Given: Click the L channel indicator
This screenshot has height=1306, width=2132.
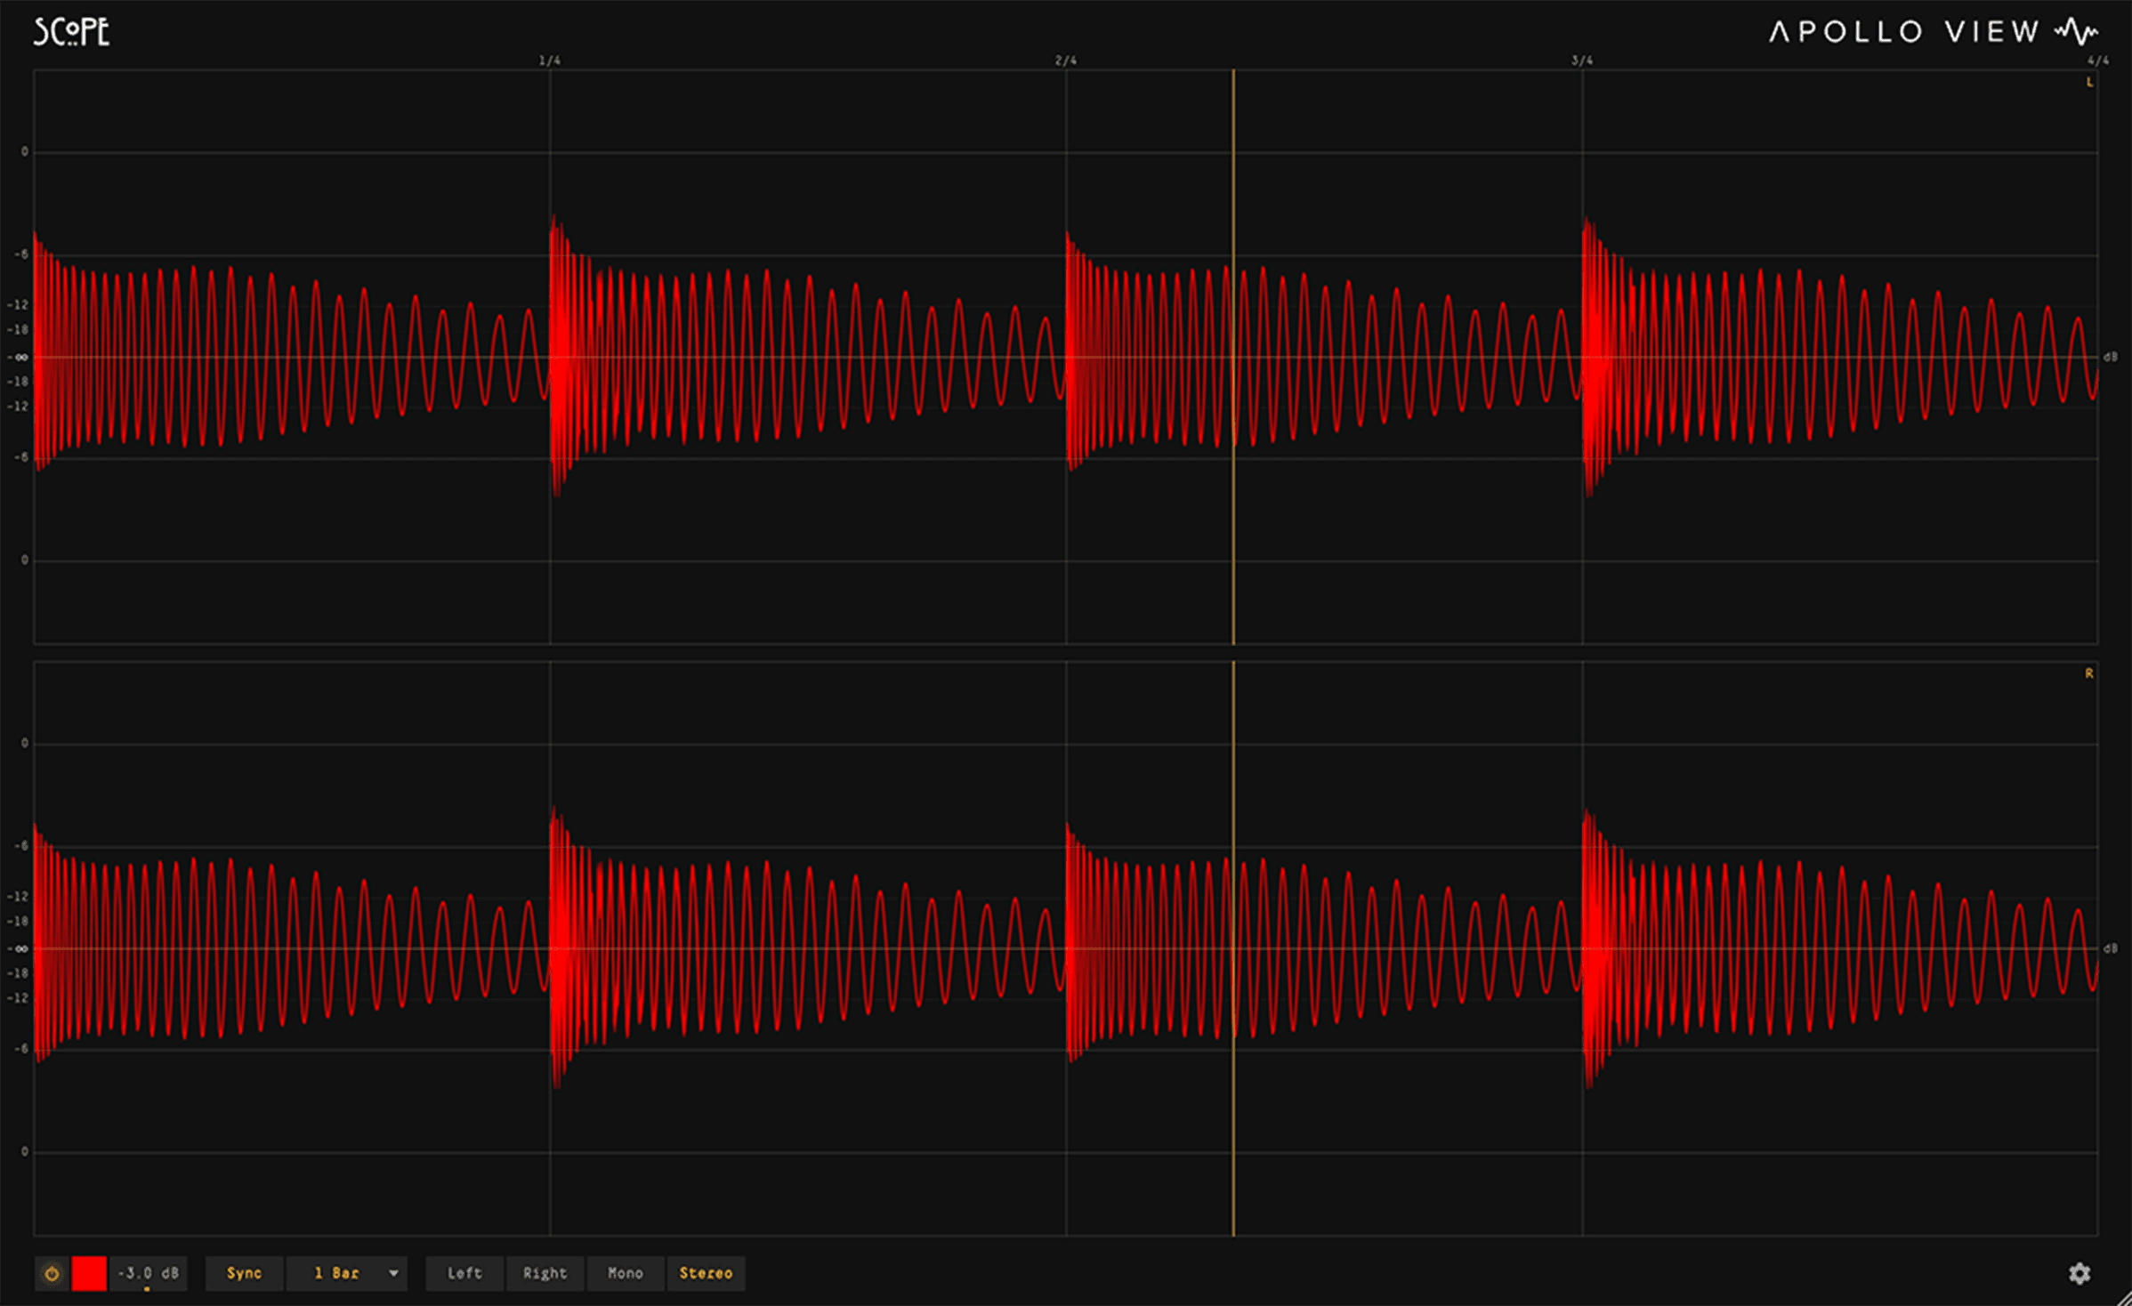Looking at the screenshot, I should coord(2089,82).
